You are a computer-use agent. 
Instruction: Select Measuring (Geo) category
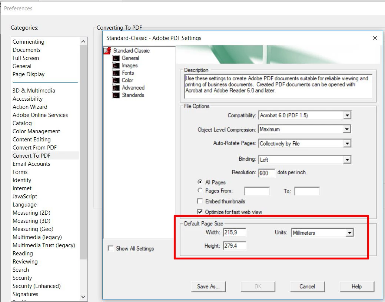[33, 229]
